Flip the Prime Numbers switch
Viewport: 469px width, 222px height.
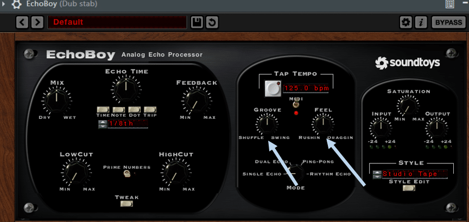point(128,174)
